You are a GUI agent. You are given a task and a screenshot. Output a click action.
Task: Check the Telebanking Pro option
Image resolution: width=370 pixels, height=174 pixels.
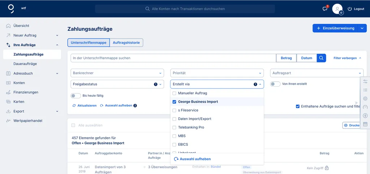[x=175, y=127]
